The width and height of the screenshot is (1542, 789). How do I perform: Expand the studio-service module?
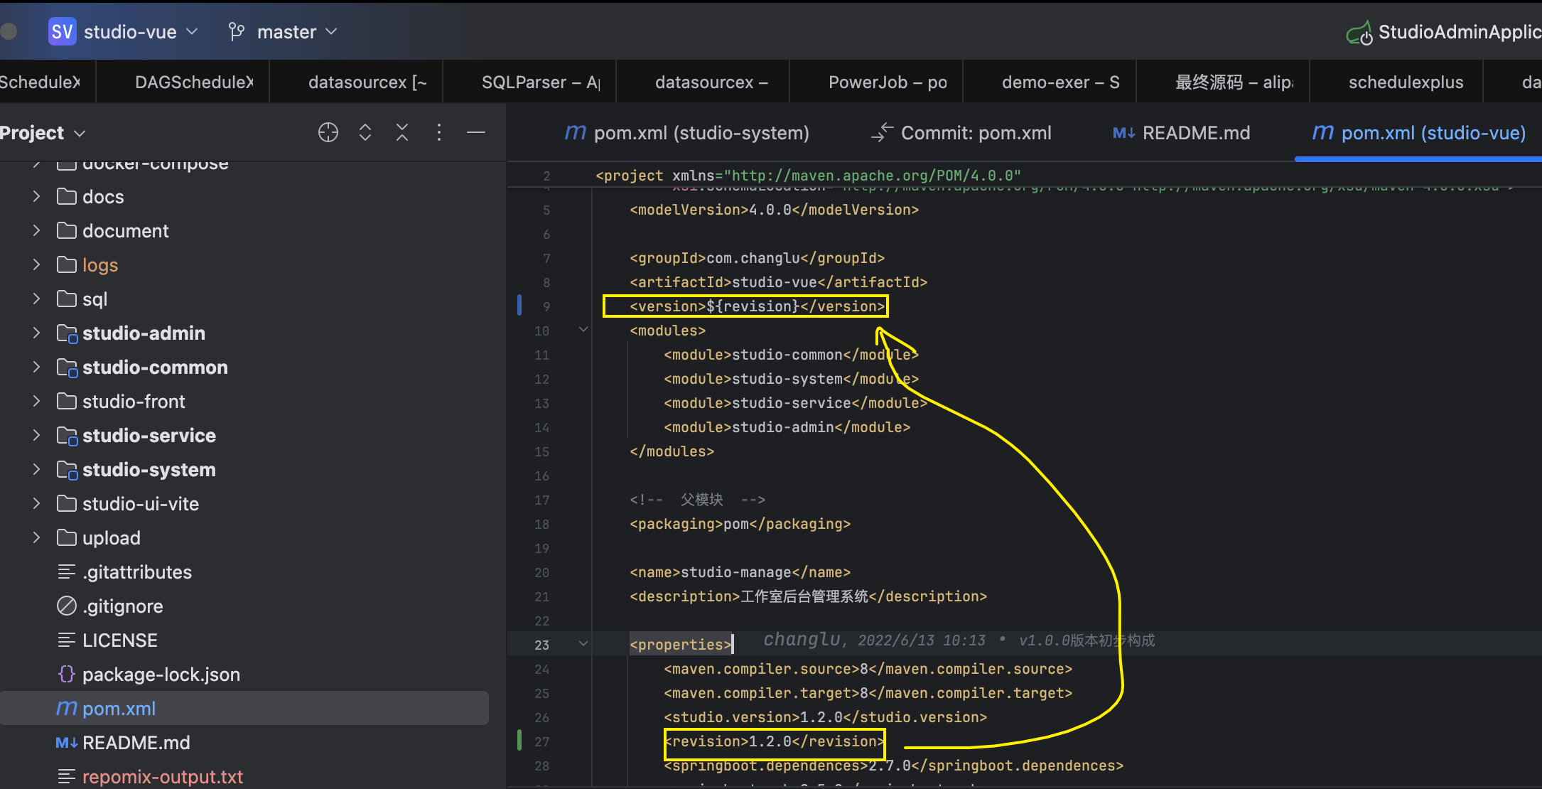click(37, 435)
